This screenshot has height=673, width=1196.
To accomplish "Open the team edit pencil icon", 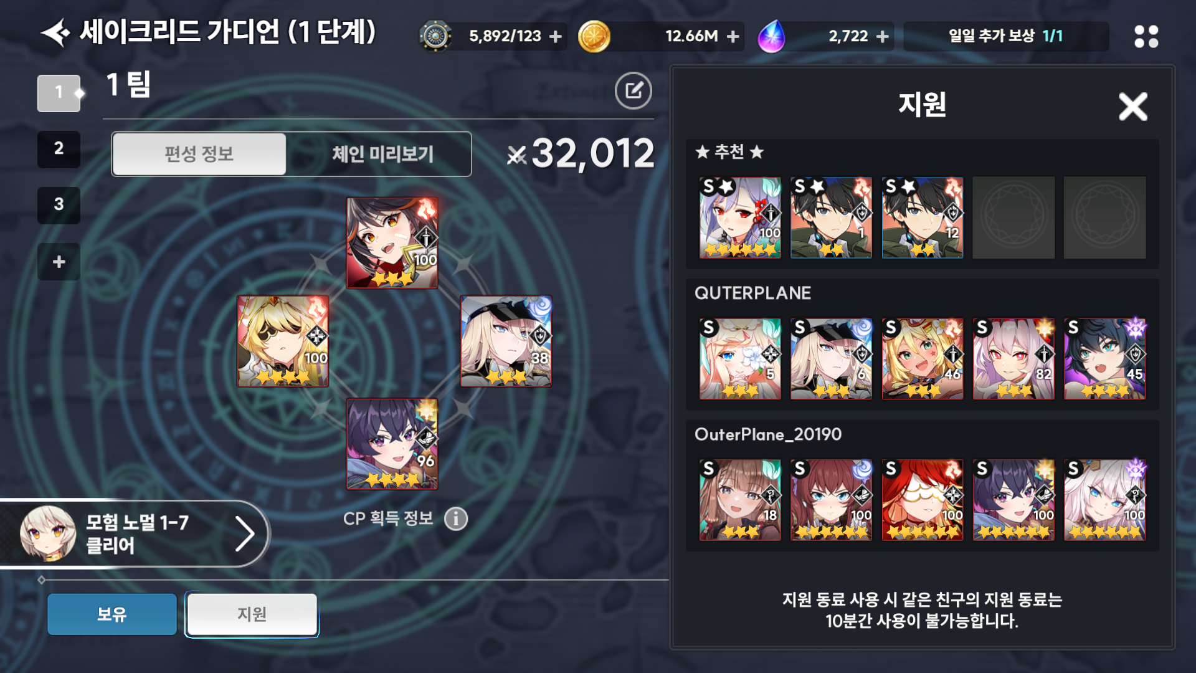I will click(633, 91).
